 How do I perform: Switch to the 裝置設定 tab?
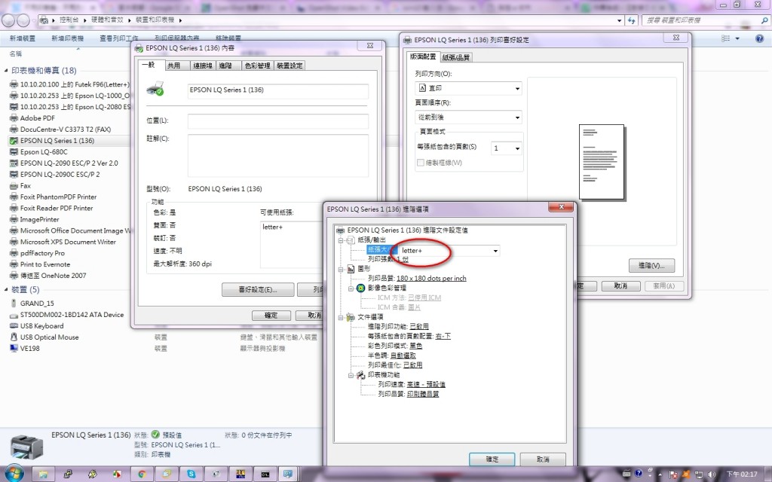[289, 66]
